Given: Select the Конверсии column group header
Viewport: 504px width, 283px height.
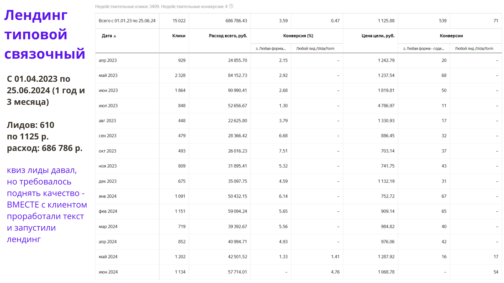Looking at the screenshot, I should point(451,36).
